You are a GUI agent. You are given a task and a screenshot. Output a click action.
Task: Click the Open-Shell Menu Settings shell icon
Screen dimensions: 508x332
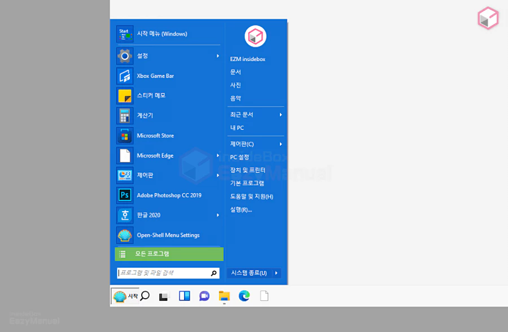point(125,235)
